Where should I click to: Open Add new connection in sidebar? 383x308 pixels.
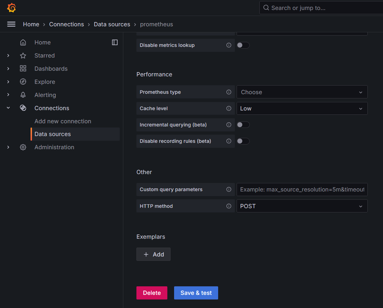(x=63, y=121)
